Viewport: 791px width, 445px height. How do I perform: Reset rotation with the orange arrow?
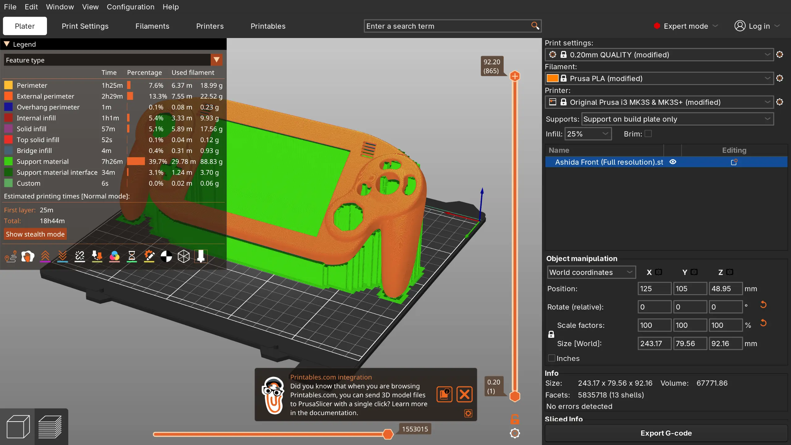(x=763, y=305)
